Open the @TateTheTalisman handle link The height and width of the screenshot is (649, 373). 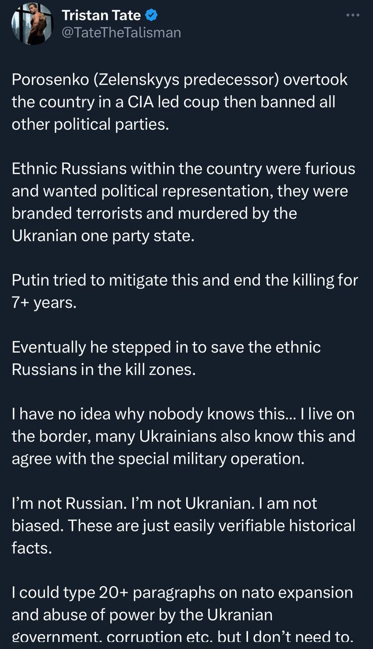click(x=121, y=32)
